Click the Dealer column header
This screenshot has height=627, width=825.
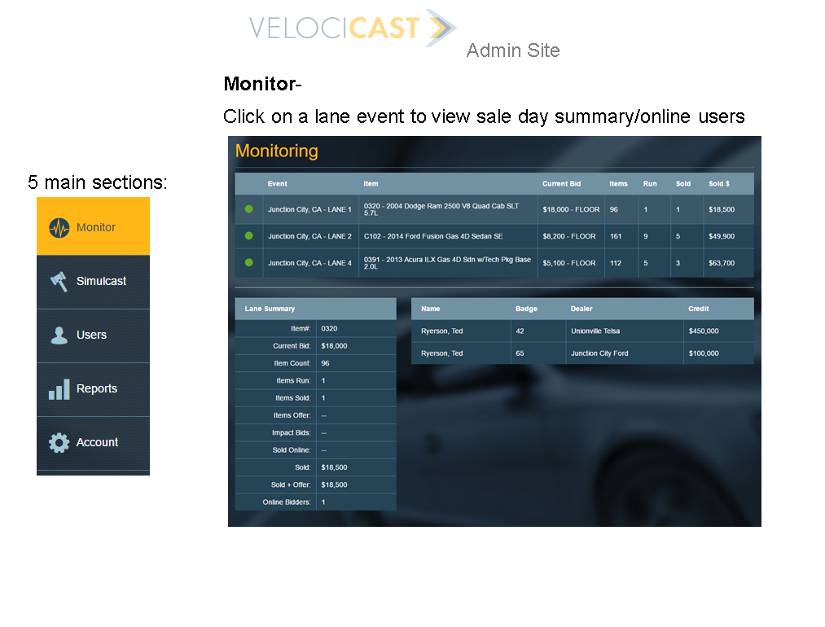[x=581, y=309]
